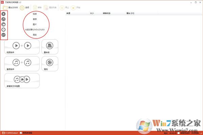Minimize the converter window
Viewport: 203px width, 135px height.
point(191,2)
